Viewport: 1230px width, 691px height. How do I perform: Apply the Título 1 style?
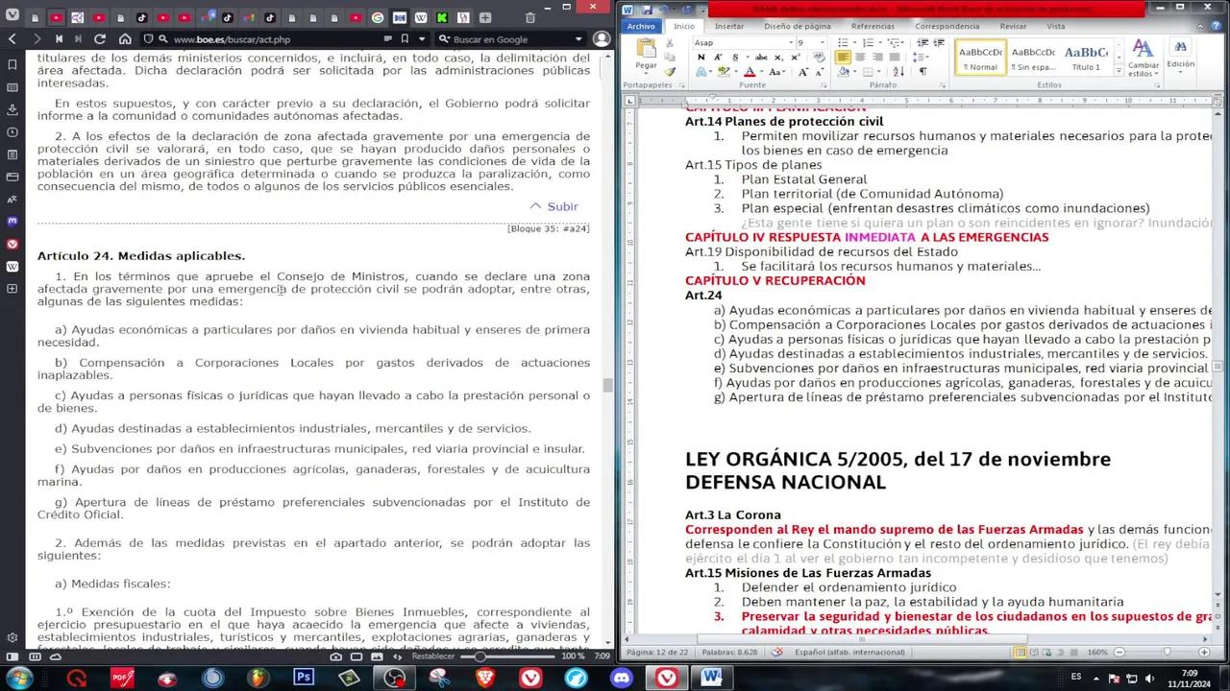(1086, 59)
